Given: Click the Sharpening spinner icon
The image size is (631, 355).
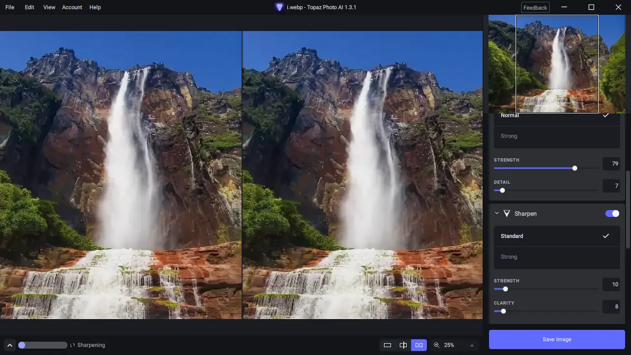Looking at the screenshot, I should [x=72, y=345].
